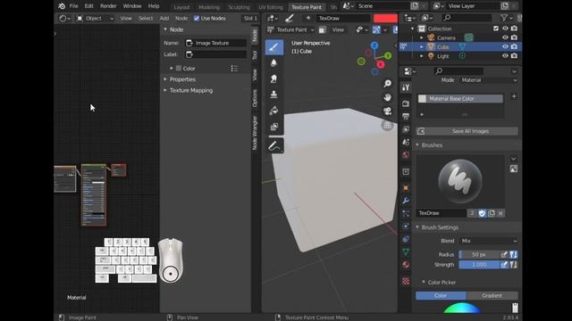The height and width of the screenshot is (321, 572).
Task: Toggle Cube visibility eye in outliner
Action: 505,46
